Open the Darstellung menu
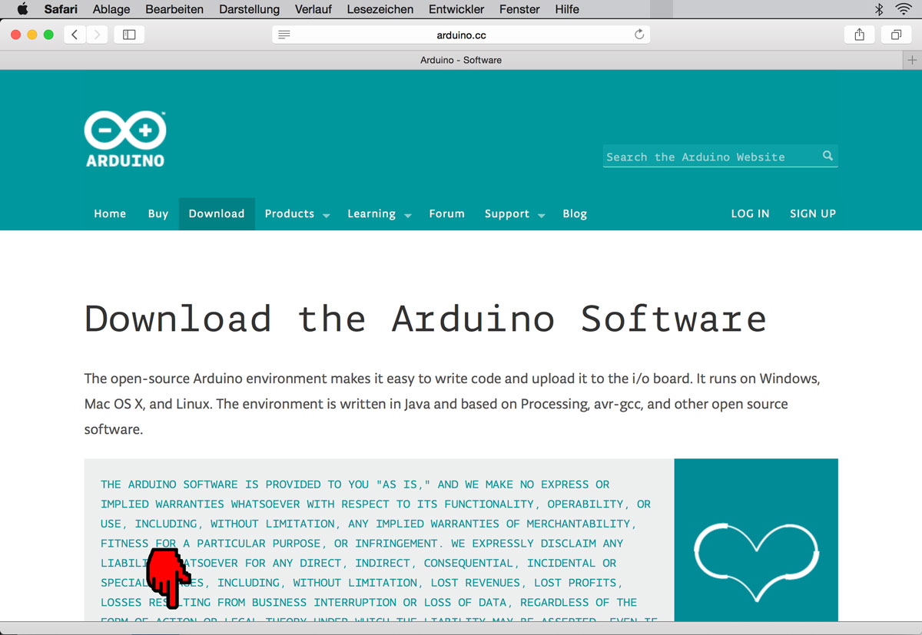922x635 pixels. click(249, 9)
